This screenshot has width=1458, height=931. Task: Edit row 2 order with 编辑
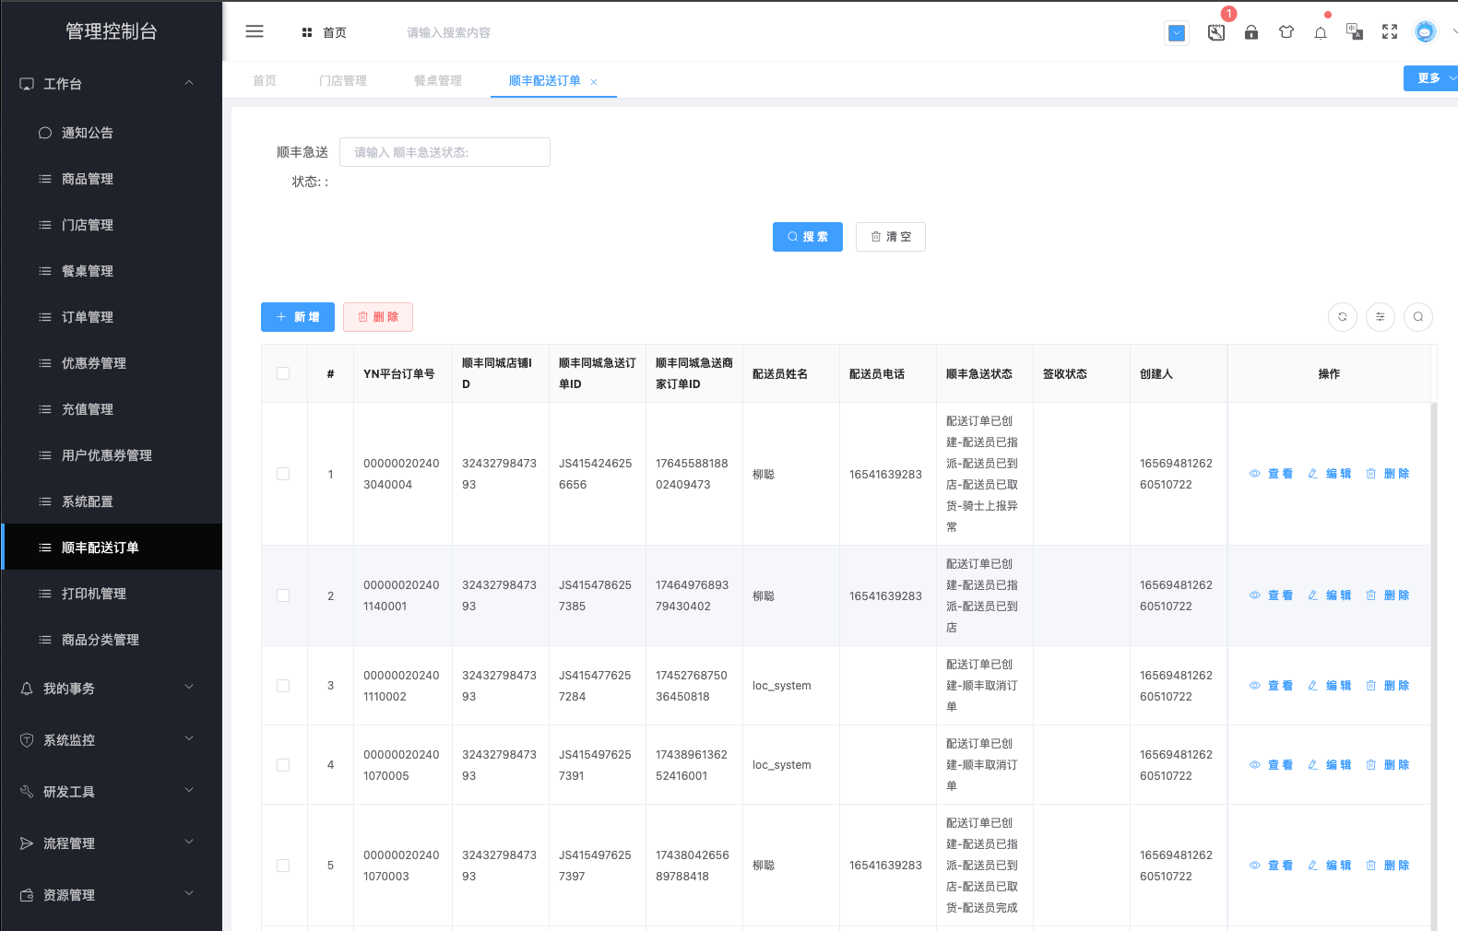[x=1329, y=595]
